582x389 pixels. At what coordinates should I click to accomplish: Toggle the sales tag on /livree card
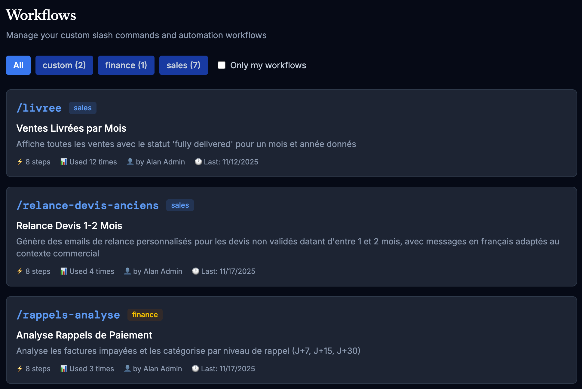coord(82,108)
